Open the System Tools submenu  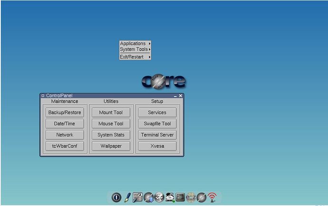pyautogui.click(x=135, y=49)
